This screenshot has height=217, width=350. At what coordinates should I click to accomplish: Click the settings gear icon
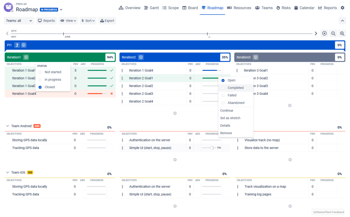point(342,8)
